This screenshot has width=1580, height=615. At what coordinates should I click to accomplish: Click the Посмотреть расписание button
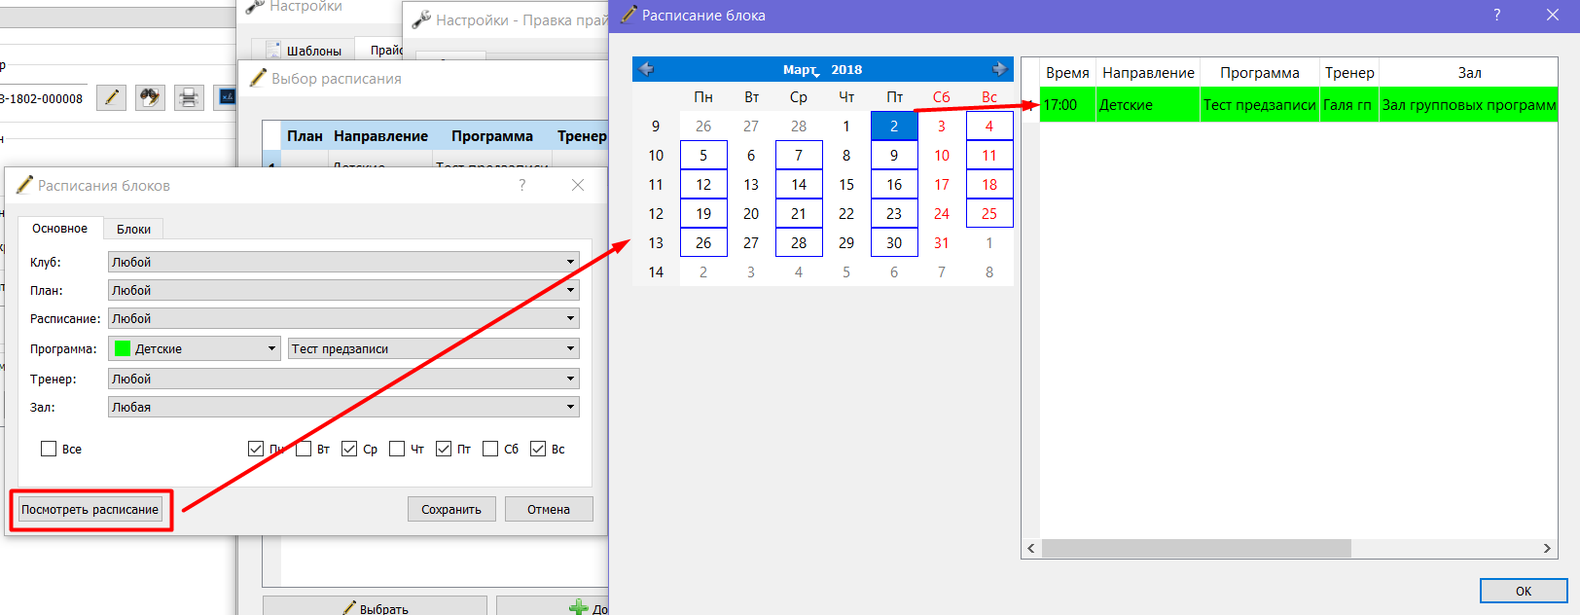point(90,509)
